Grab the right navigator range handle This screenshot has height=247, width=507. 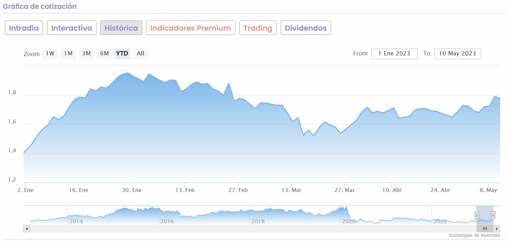click(x=493, y=215)
